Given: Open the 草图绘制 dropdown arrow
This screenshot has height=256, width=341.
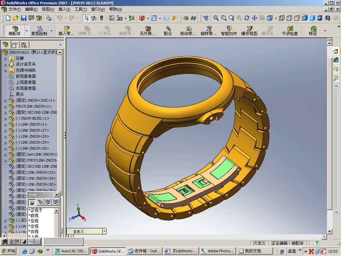Looking at the screenshot, I should click(52, 31).
